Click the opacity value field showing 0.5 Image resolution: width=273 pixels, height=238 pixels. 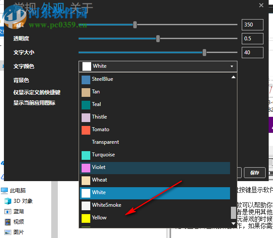pyautogui.click(x=253, y=39)
